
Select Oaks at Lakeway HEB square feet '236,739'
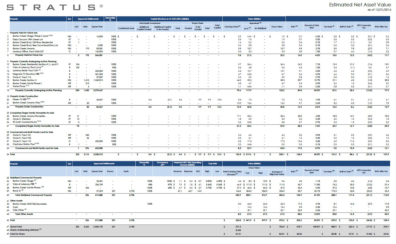tap(99, 184)
